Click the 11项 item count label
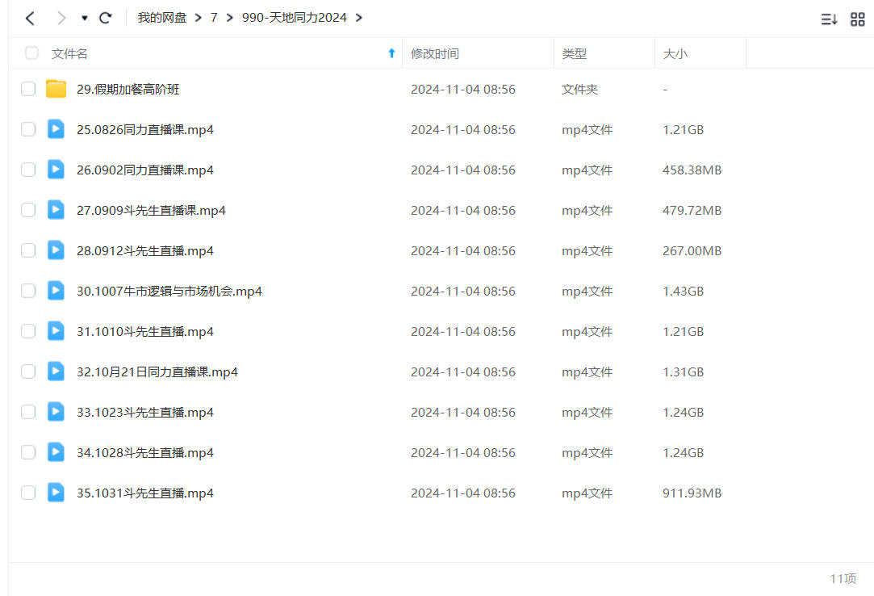 [x=843, y=579]
